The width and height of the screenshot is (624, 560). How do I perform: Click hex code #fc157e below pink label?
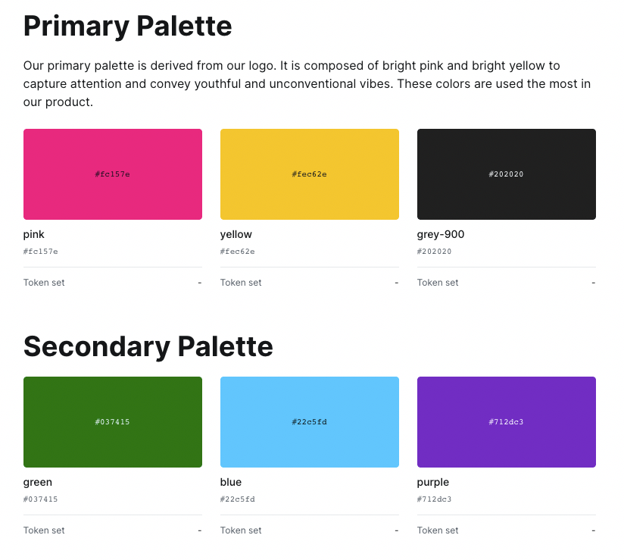pos(41,252)
